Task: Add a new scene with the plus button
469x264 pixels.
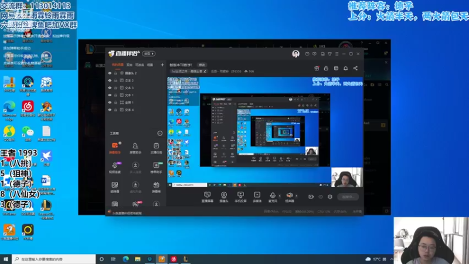Action: [x=162, y=65]
